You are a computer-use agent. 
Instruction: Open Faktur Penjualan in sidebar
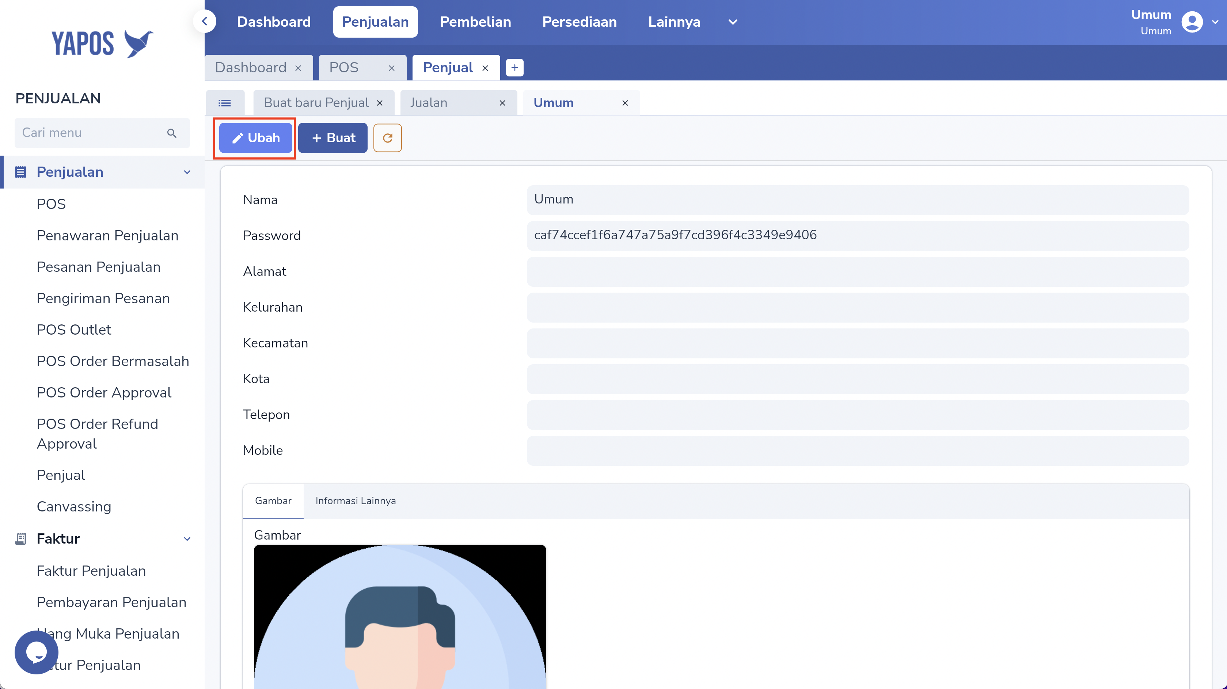pos(91,571)
